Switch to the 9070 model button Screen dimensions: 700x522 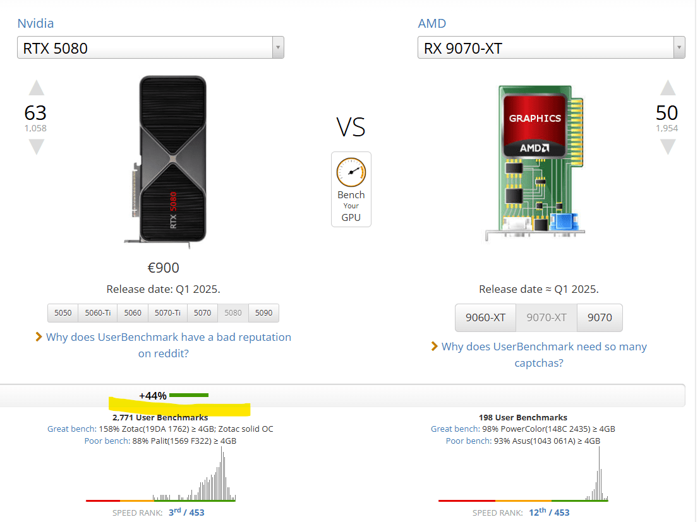click(x=600, y=317)
